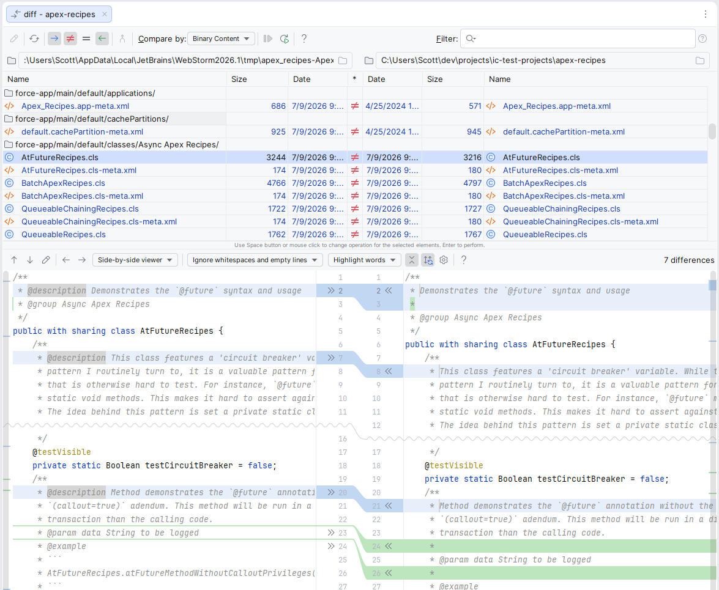Open the Compare by Binary Content dropdown
Image resolution: width=719 pixels, height=590 pixels.
(x=221, y=39)
